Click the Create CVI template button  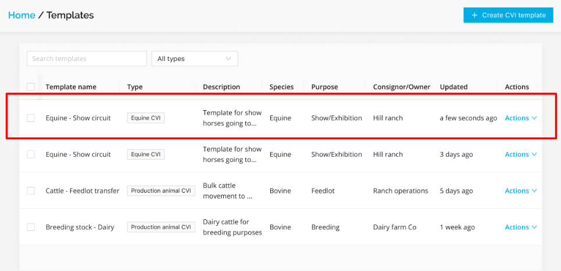click(x=508, y=15)
